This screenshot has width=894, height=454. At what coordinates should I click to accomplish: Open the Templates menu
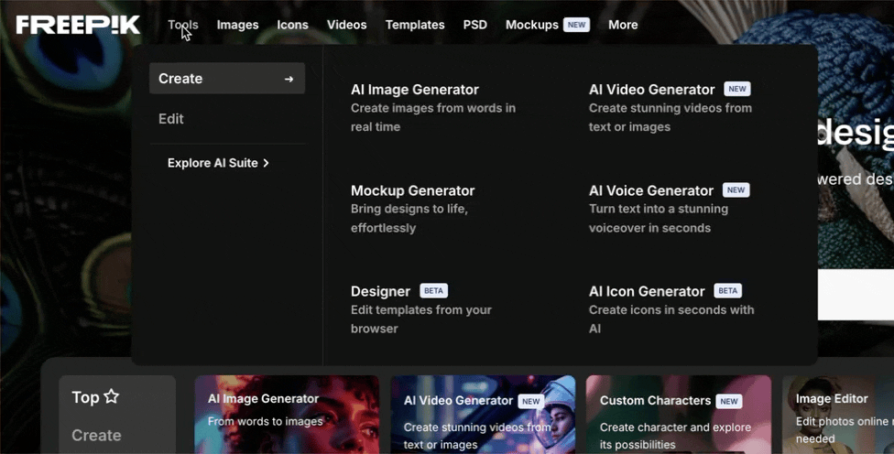point(415,25)
